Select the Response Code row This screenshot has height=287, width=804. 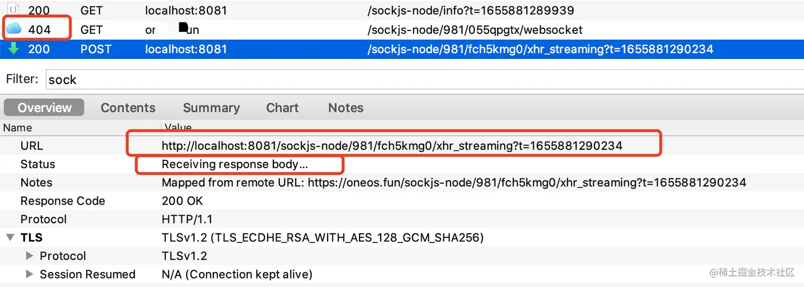(63, 201)
